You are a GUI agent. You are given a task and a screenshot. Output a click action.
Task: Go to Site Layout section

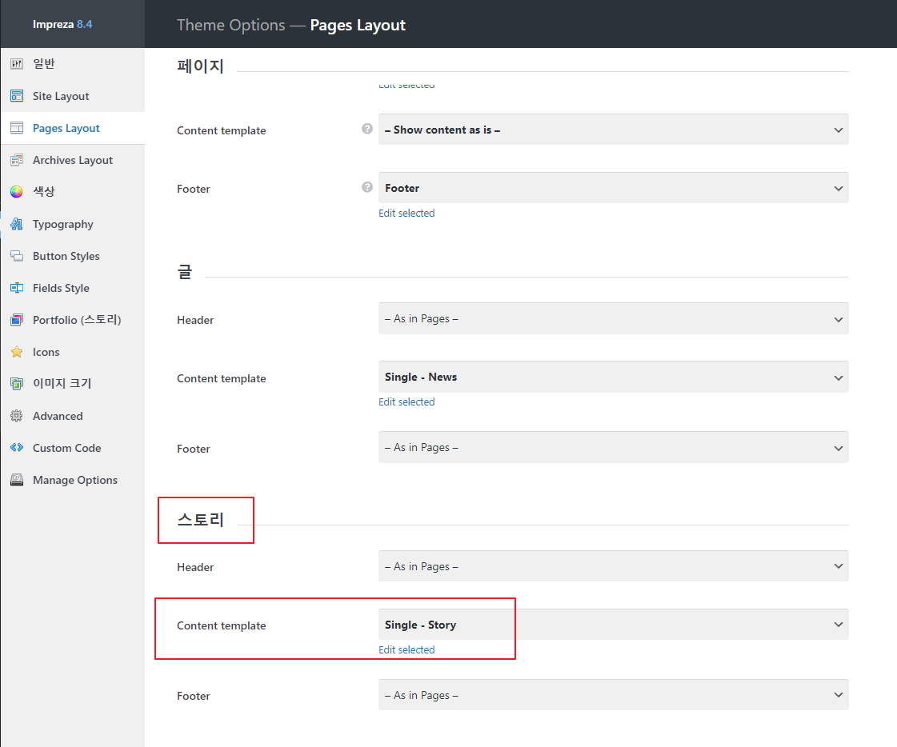point(73,95)
